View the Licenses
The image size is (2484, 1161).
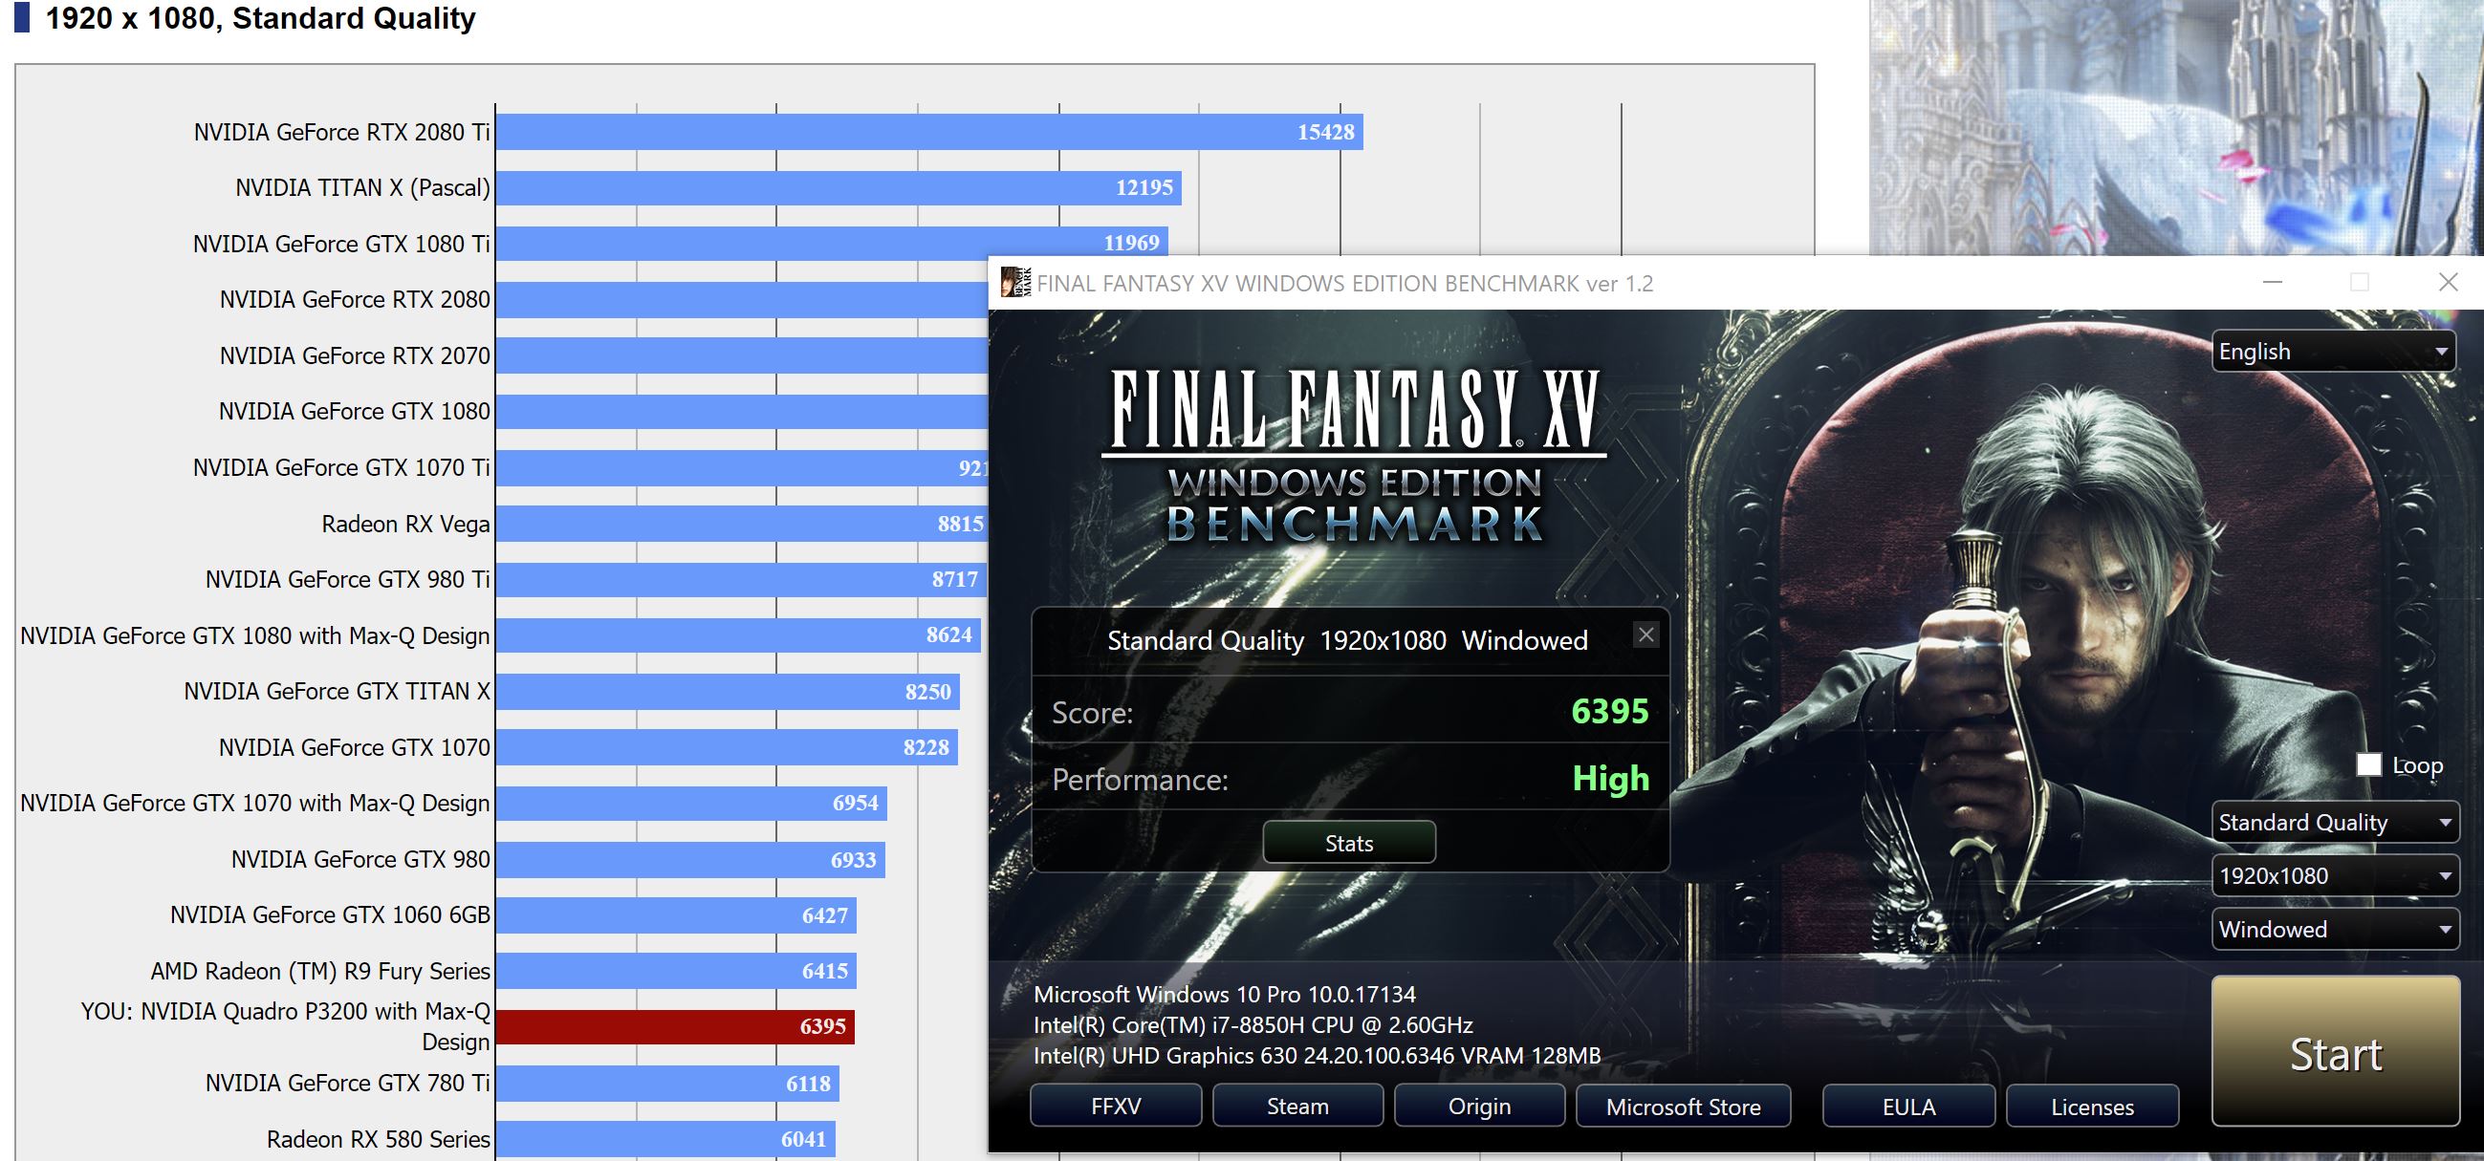[x=2093, y=1107]
